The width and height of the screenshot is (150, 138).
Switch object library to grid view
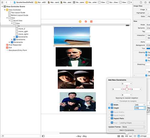[x=135, y=136]
